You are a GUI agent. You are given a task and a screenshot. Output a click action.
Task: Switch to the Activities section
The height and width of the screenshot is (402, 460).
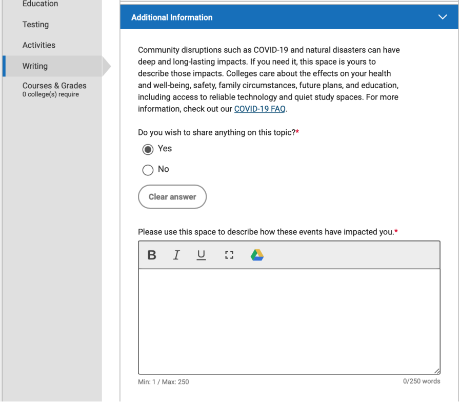coord(38,45)
